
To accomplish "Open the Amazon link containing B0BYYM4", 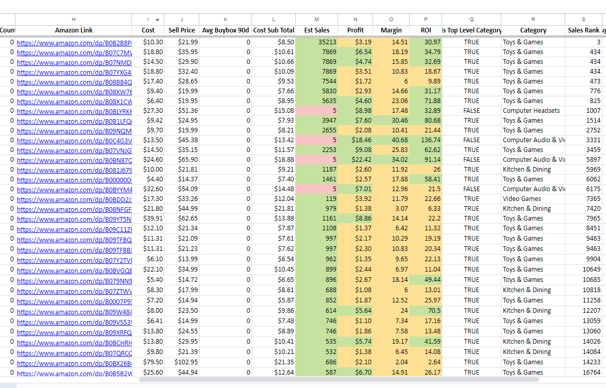I will [74, 190].
